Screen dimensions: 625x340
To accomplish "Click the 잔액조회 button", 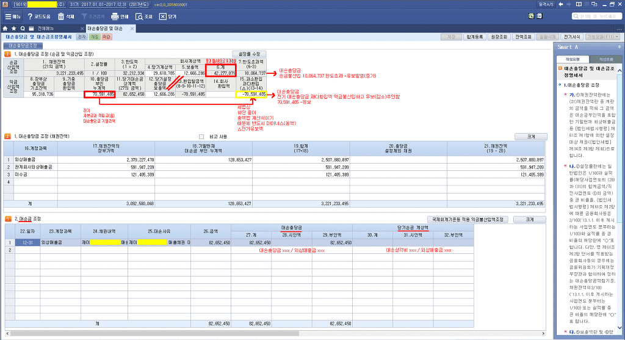I will pos(523,37).
